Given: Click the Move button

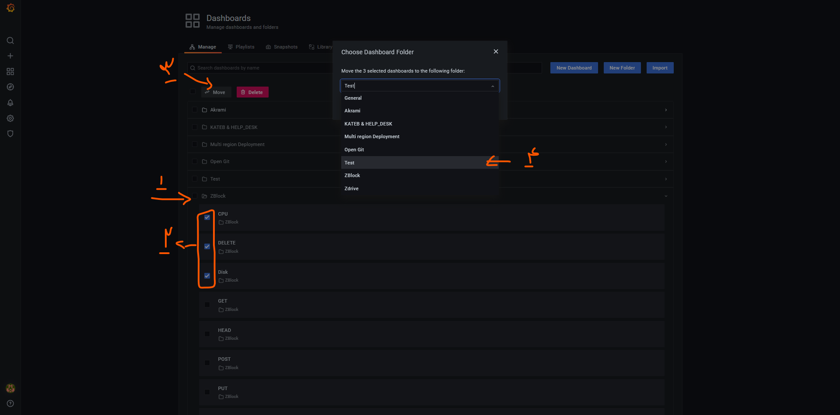Looking at the screenshot, I should (216, 92).
